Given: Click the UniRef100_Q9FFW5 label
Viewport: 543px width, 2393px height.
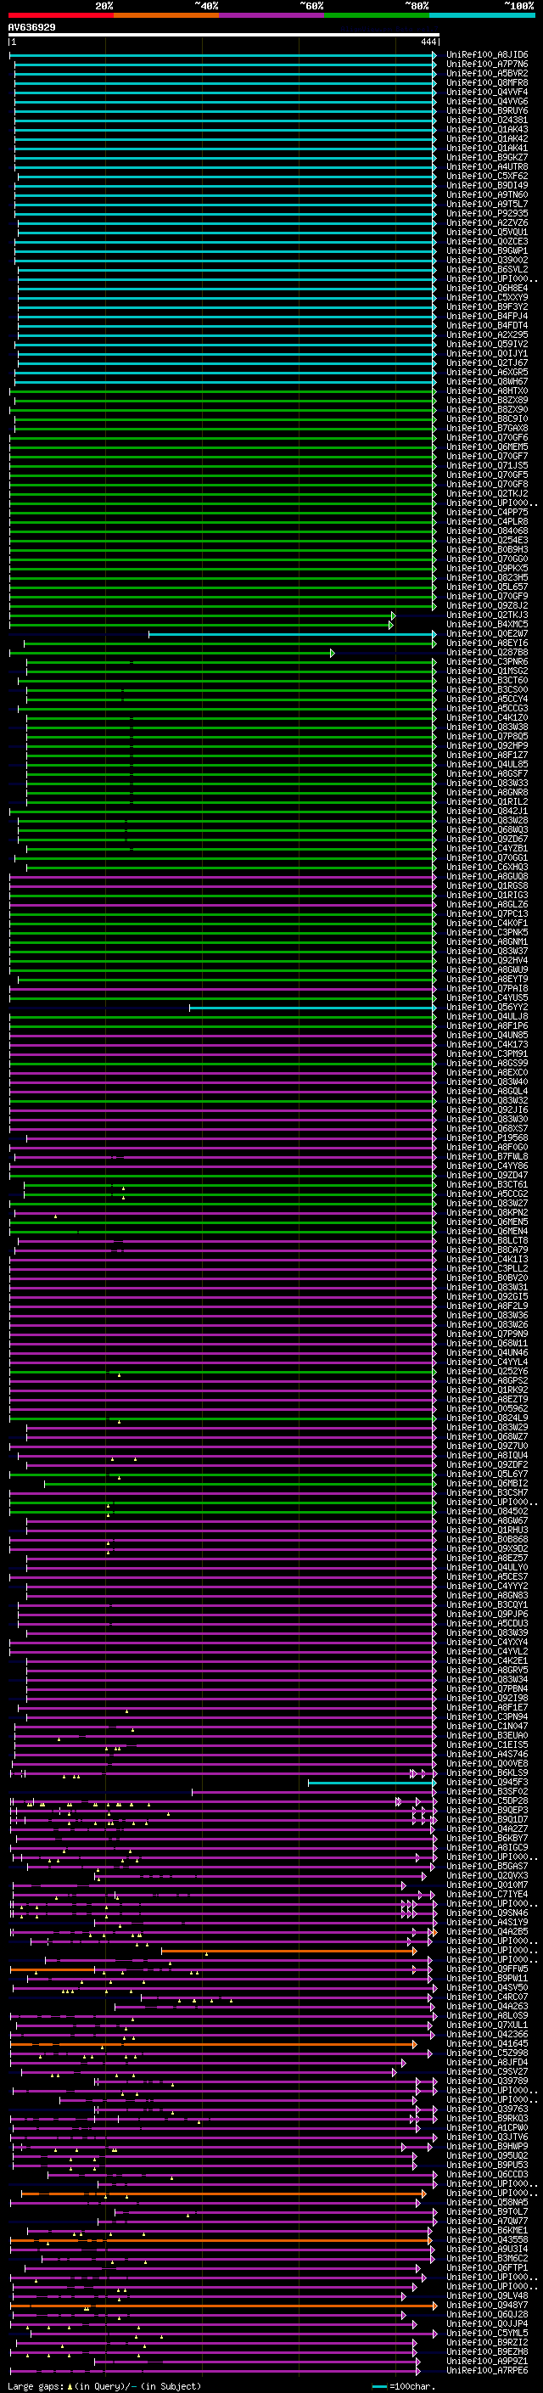Looking at the screenshot, I should [x=487, y=1968].
